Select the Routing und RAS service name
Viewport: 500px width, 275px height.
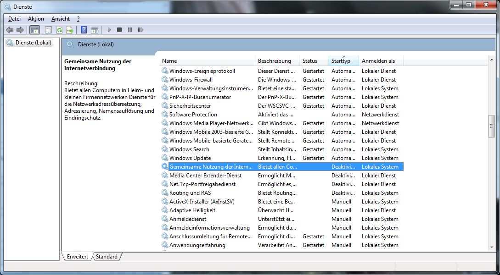(x=190, y=193)
